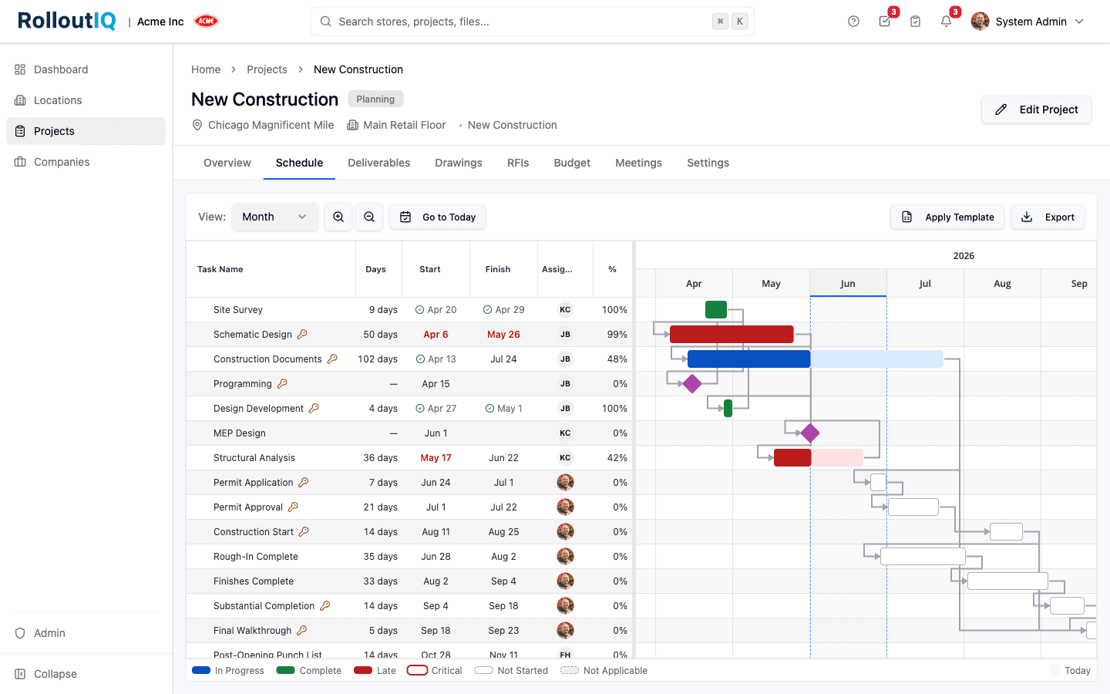Click the assignee avatar in Permit Application row
The height and width of the screenshot is (694, 1110).
pos(565,483)
